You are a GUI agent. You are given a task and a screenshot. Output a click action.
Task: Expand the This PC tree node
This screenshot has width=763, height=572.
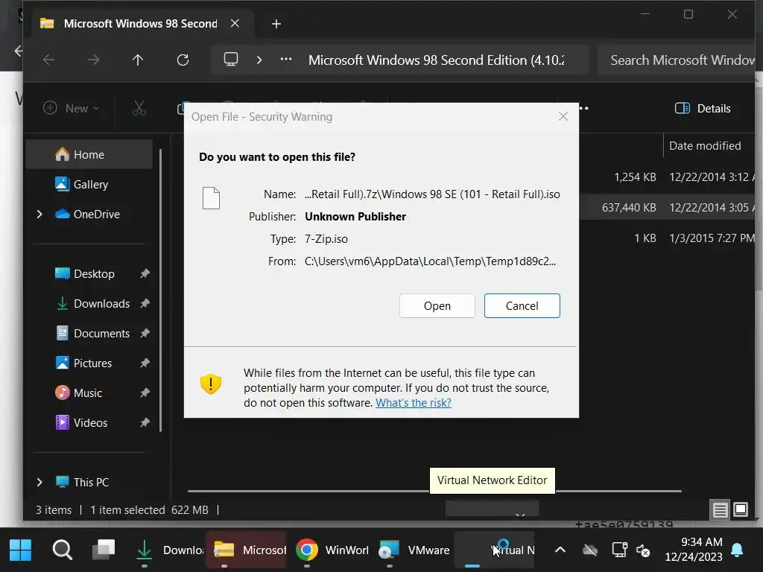[40, 482]
